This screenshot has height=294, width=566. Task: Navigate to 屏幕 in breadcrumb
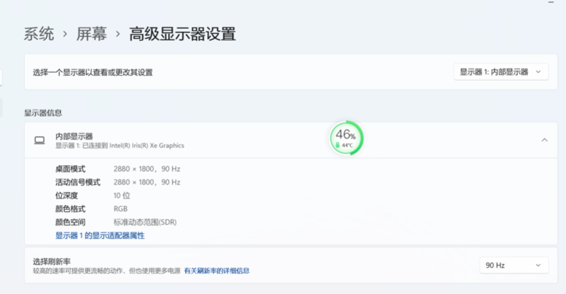tap(91, 33)
